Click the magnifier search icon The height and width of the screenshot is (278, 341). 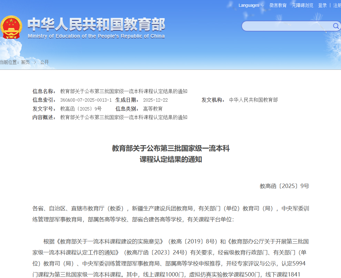[x=336, y=26]
